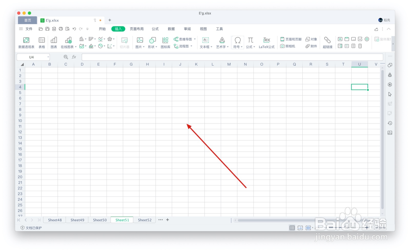The image size is (410, 251).
Task: Go to the 首页 home tab
Action: pos(27,20)
